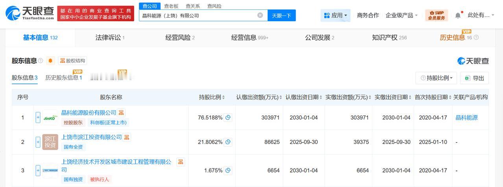This screenshot has width=503, height=187.
Task: Click the 滨江投资 logo thumbnail
Action: (50, 142)
